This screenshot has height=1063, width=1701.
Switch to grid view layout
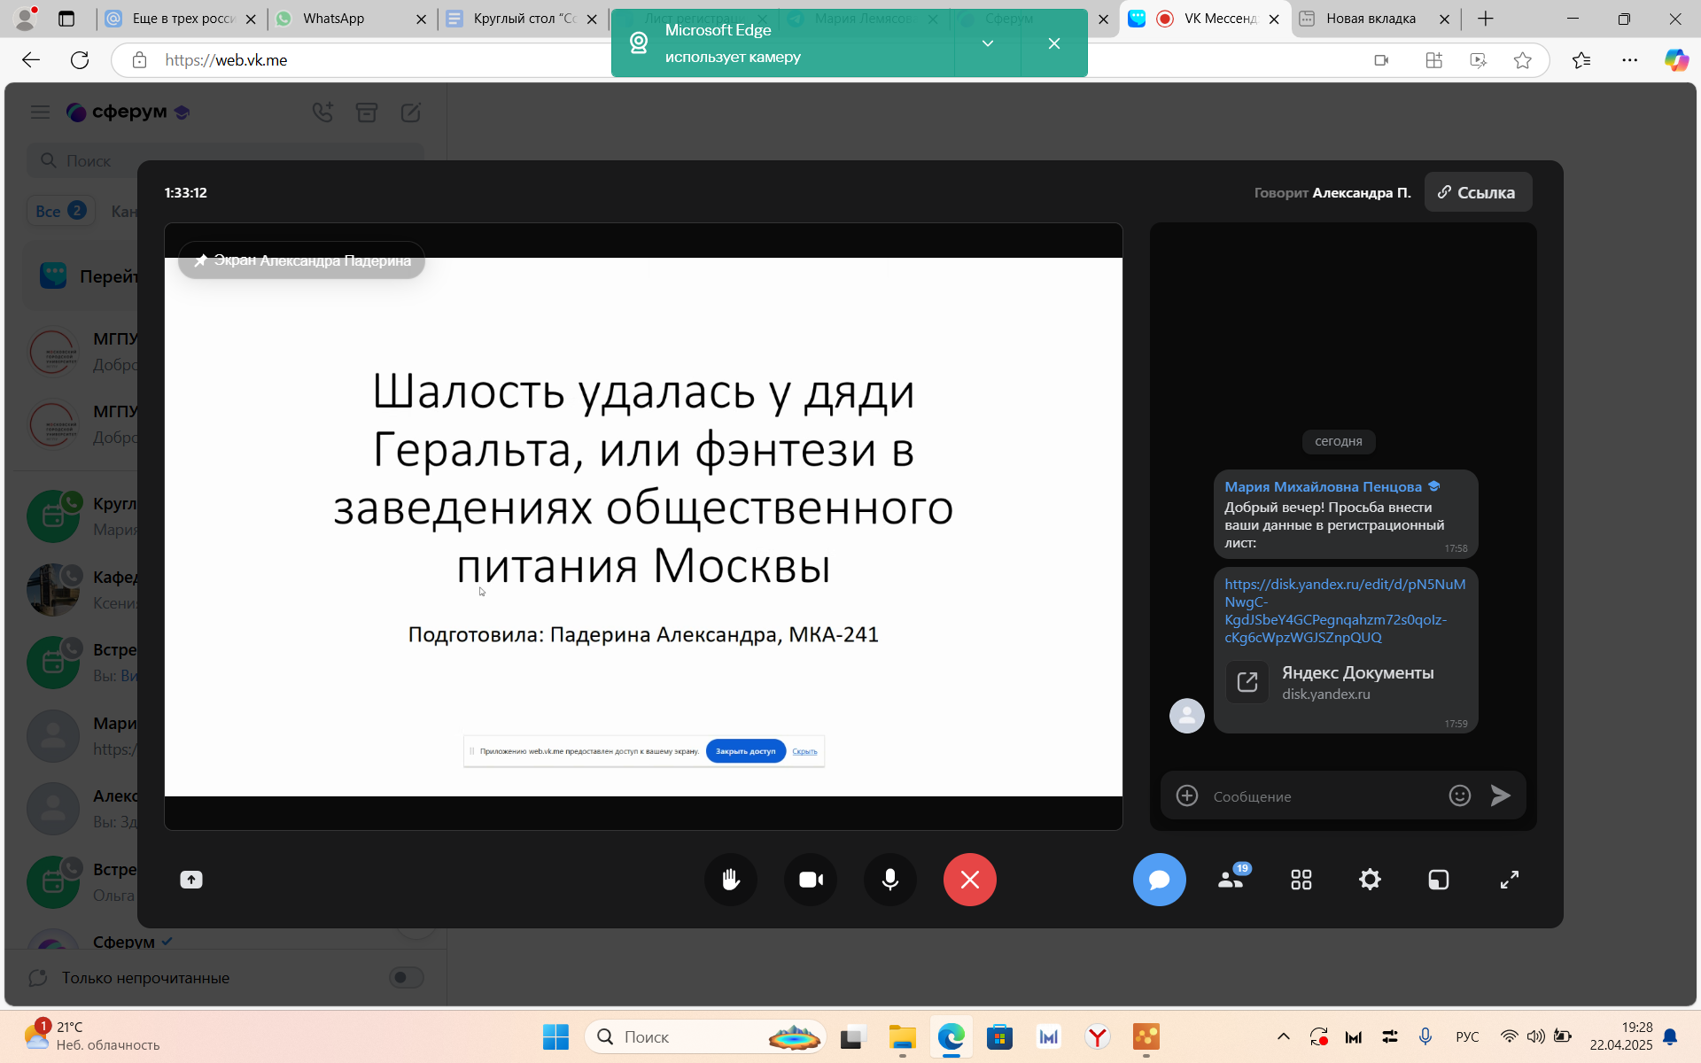1300,880
